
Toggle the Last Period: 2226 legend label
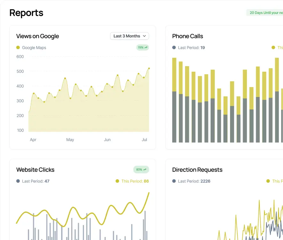pyautogui.click(x=194, y=181)
